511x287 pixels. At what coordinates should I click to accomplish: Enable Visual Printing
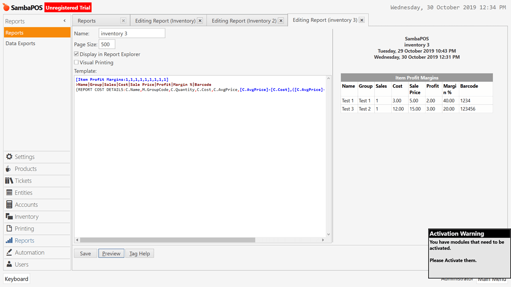coord(76,62)
